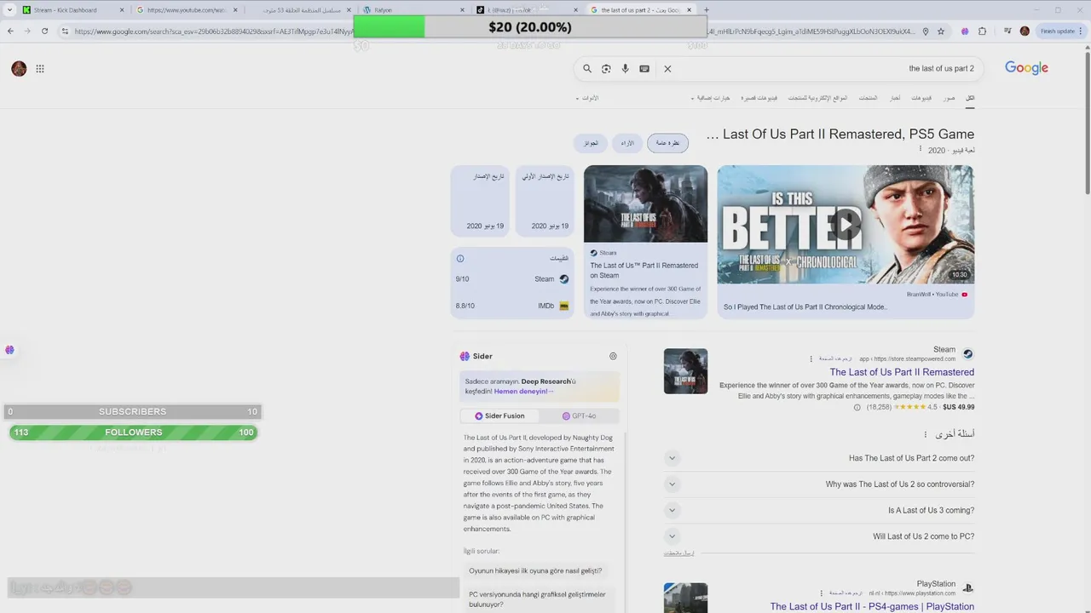Play the BranWolf YouTube video
The image size is (1091, 613).
[846, 225]
